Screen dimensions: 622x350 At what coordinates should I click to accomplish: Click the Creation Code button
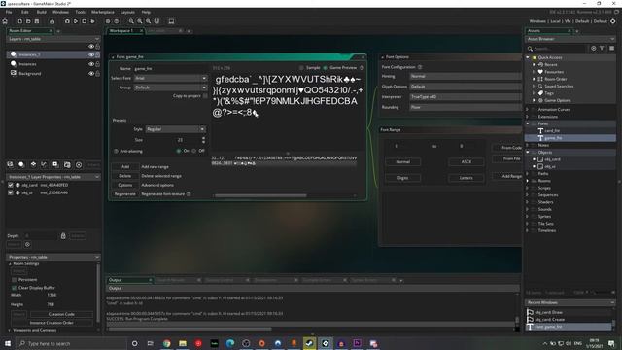click(61, 314)
